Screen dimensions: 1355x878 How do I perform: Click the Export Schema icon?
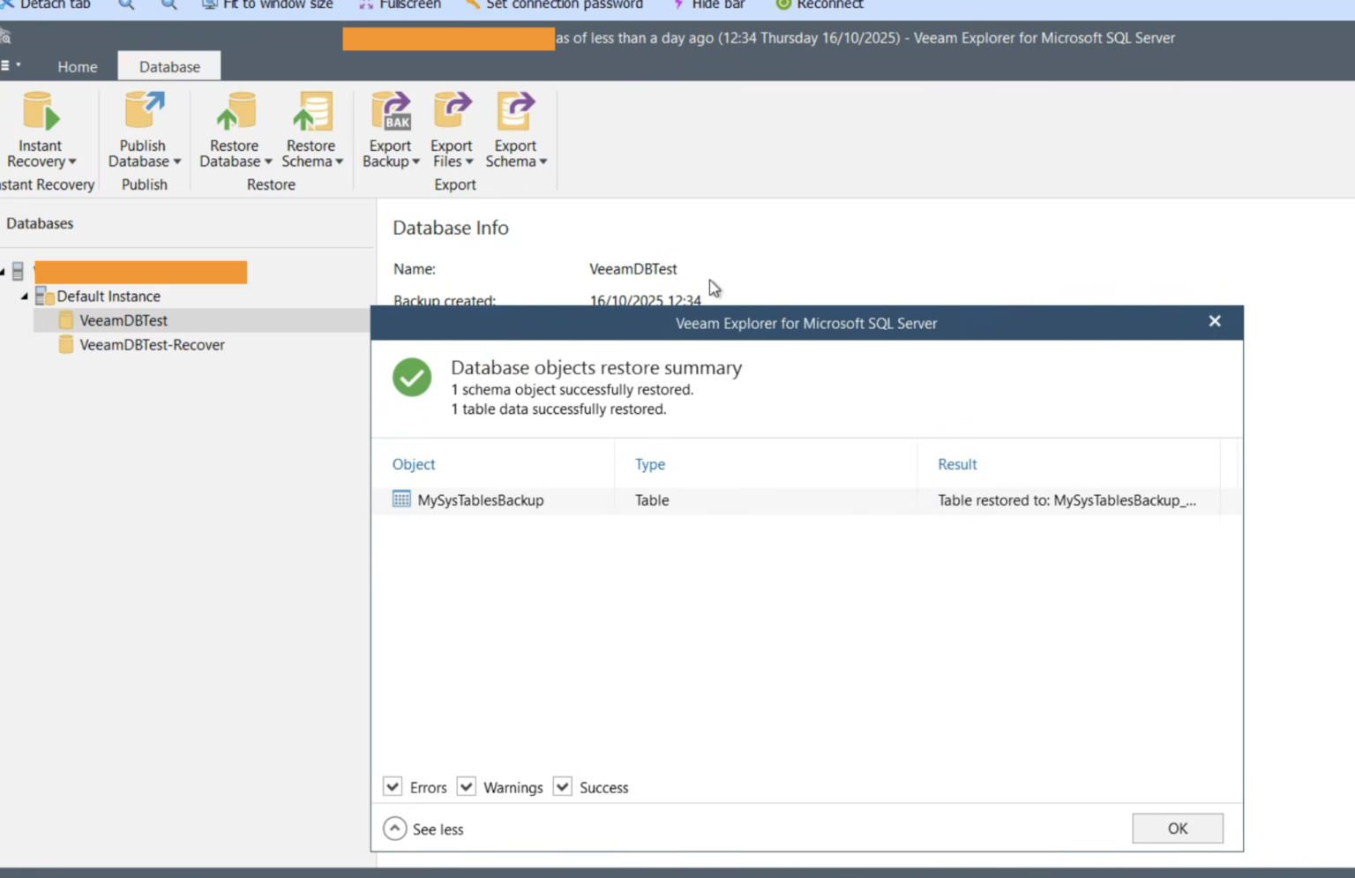pyautogui.click(x=515, y=109)
